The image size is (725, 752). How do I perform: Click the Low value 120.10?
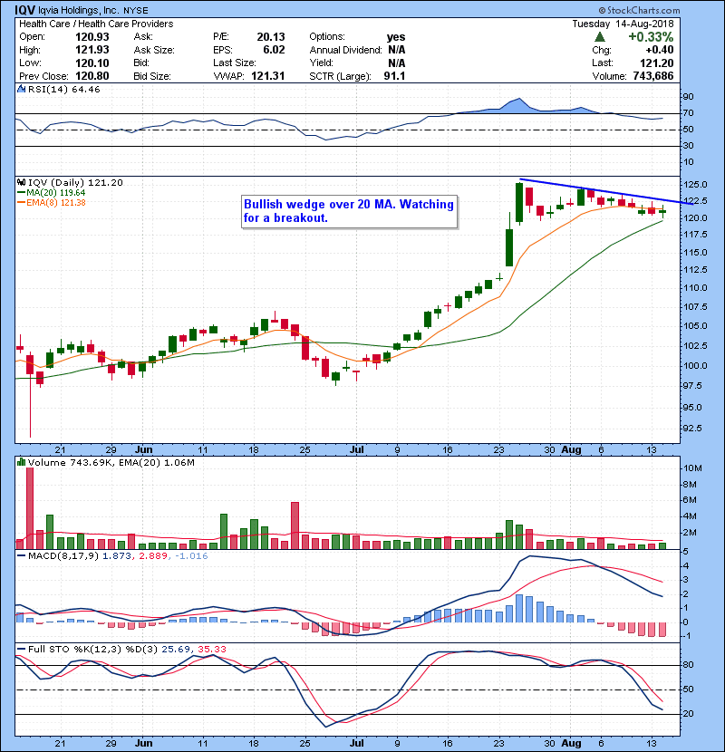click(x=92, y=63)
